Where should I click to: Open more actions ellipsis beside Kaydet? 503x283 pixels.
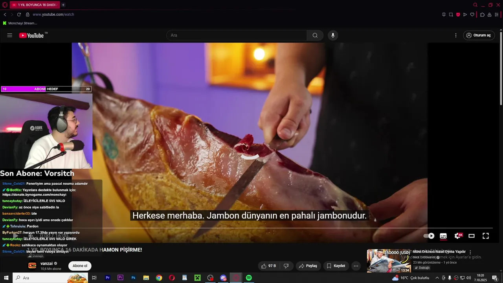point(356,266)
